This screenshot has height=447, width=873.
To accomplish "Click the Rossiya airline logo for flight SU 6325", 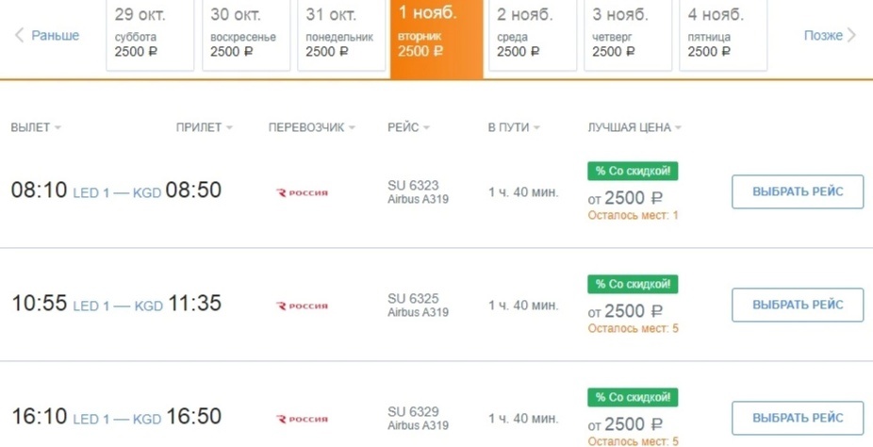I will coord(302,306).
